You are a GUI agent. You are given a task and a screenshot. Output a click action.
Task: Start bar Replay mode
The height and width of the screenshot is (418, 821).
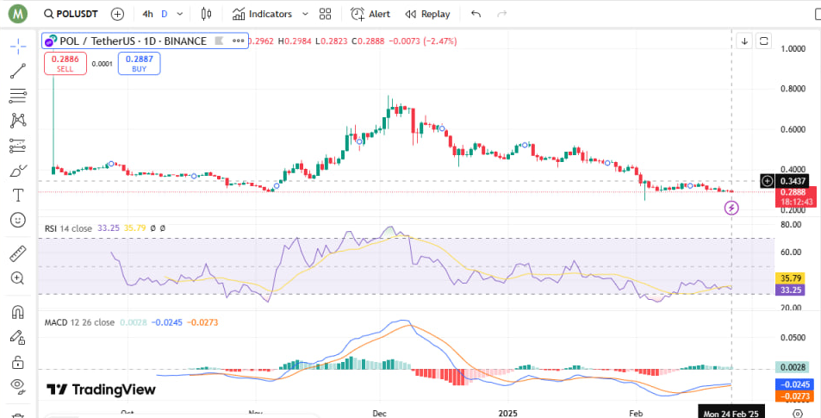coord(428,14)
